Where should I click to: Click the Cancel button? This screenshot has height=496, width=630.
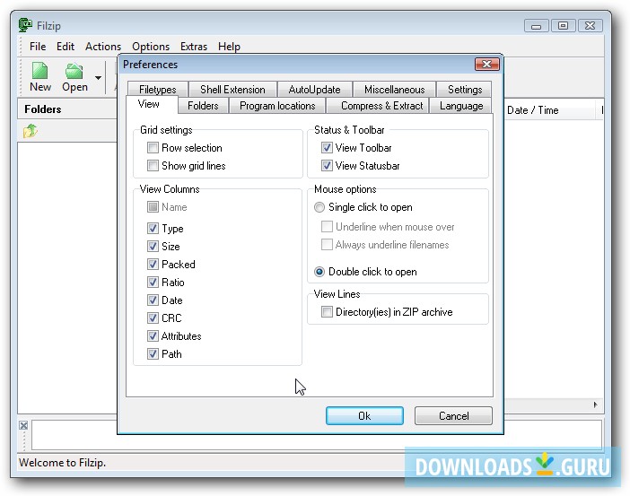point(453,415)
